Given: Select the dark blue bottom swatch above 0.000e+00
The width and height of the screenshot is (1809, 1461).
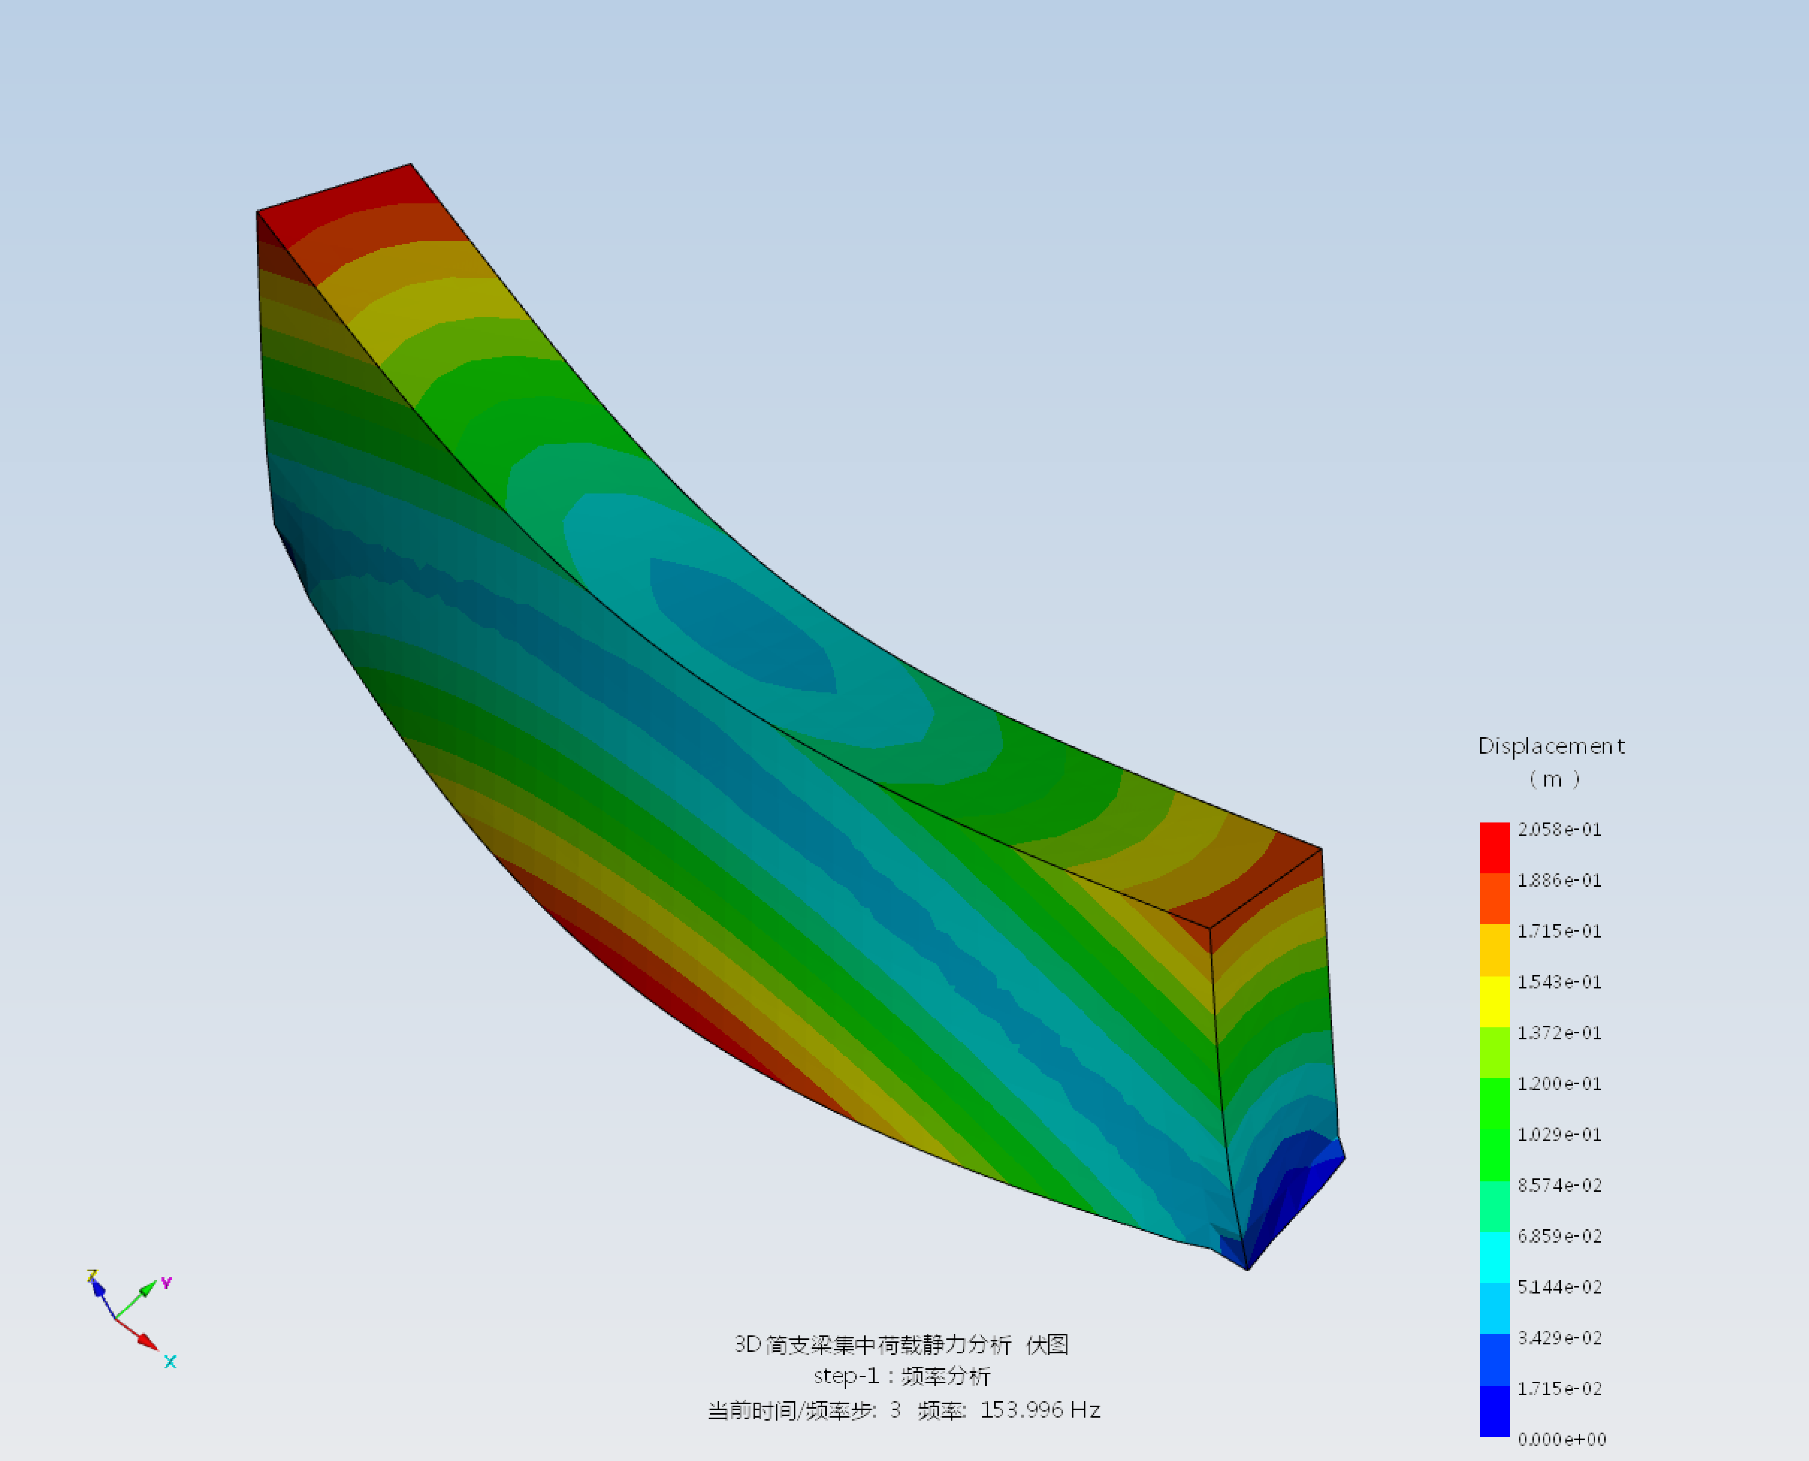Looking at the screenshot, I should coord(1495,1411).
